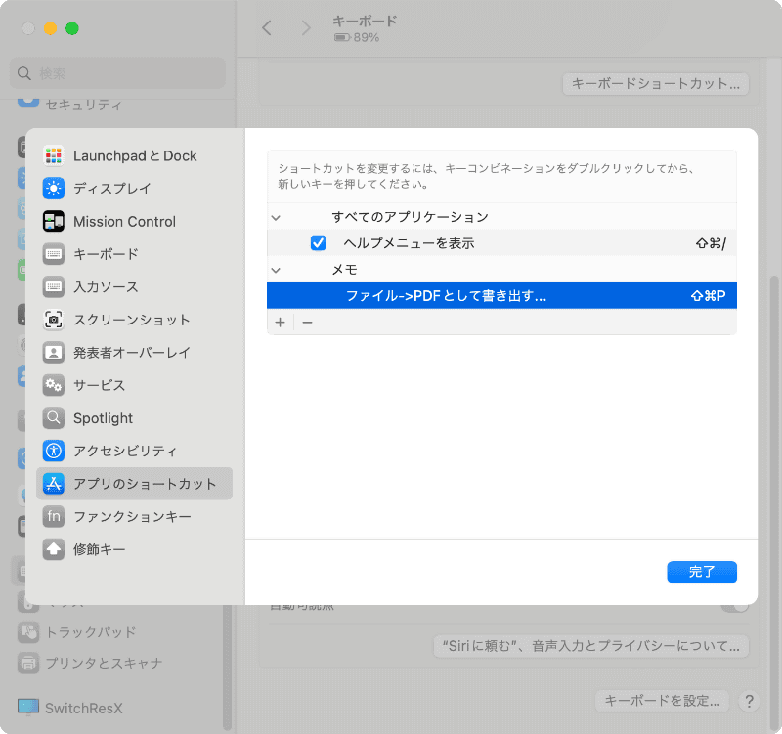This screenshot has height=734, width=782.
Task: Select the 発表者オーバーレイ category icon
Action: (x=56, y=353)
